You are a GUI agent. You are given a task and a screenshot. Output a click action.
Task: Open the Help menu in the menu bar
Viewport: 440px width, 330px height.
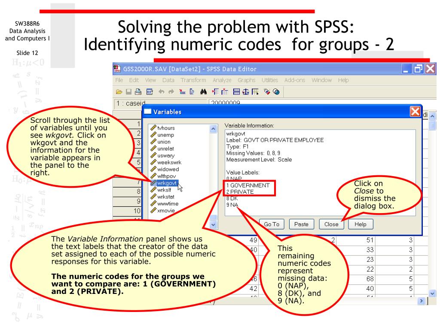pyautogui.click(x=343, y=80)
